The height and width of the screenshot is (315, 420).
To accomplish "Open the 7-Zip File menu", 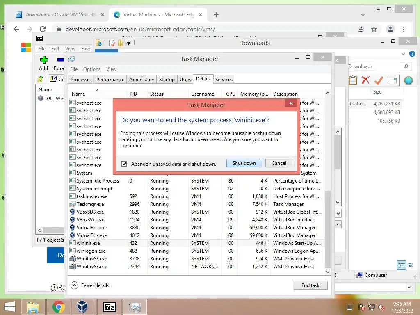I will tap(42, 49).
